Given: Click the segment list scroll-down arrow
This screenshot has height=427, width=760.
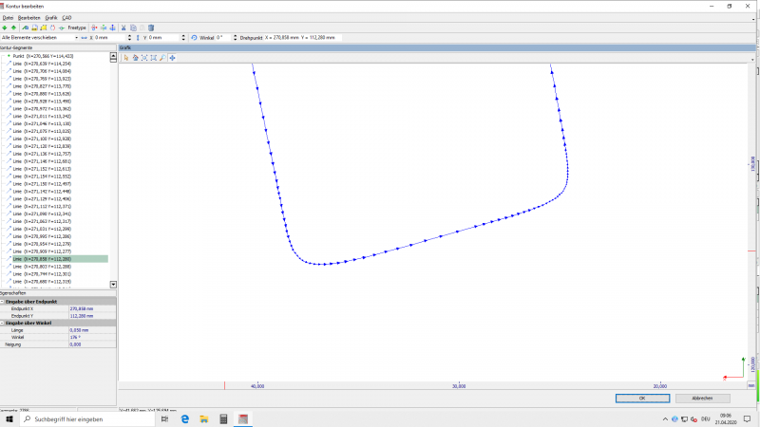Looking at the screenshot, I should 113,284.
